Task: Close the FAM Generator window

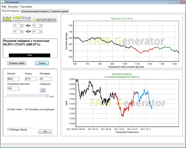Action: [x=182, y=2]
